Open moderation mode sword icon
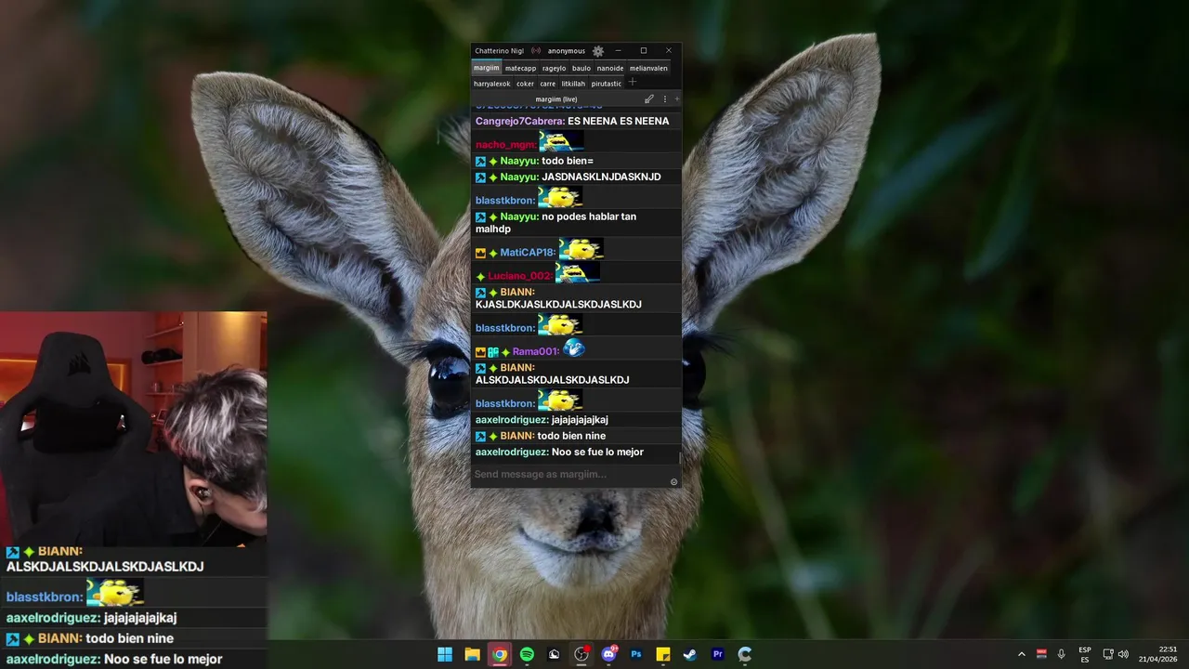Viewport: 1189px width, 669px height. pyautogui.click(x=649, y=99)
